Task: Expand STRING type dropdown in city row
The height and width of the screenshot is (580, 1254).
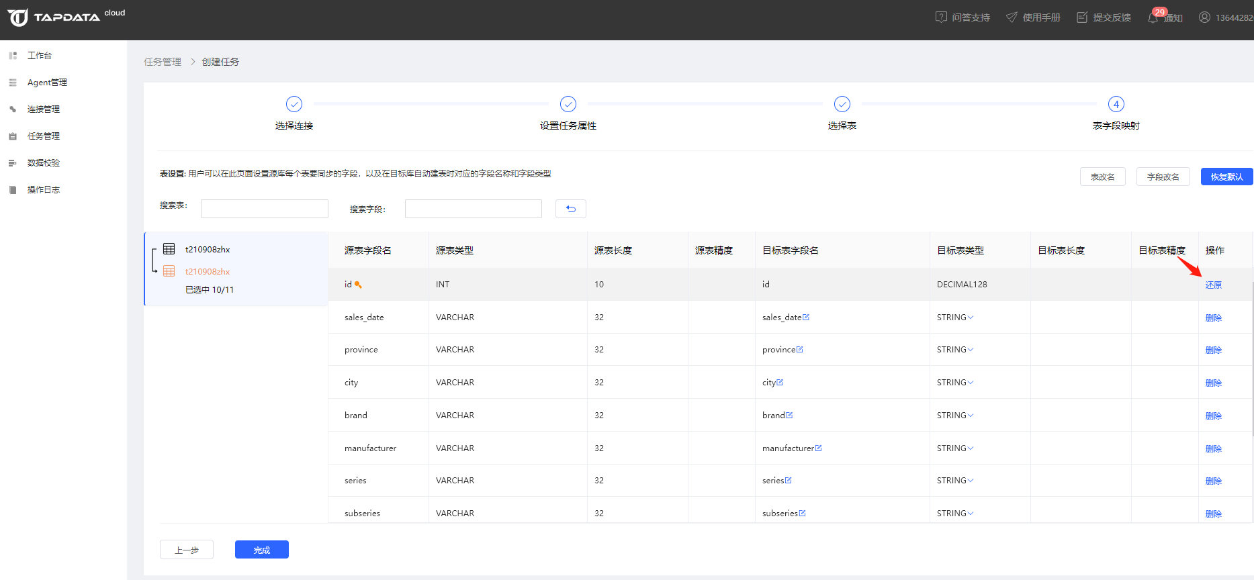Action: [970, 383]
